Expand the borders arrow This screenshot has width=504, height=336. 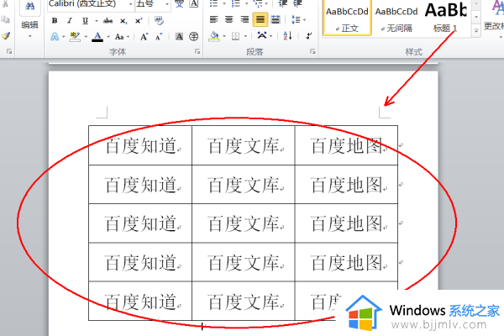pyautogui.click(x=245, y=36)
